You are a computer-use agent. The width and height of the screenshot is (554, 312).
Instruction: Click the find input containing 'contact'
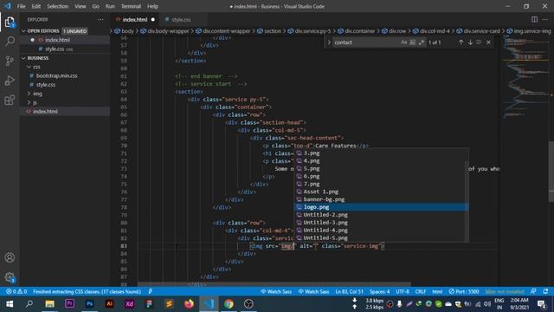365,42
